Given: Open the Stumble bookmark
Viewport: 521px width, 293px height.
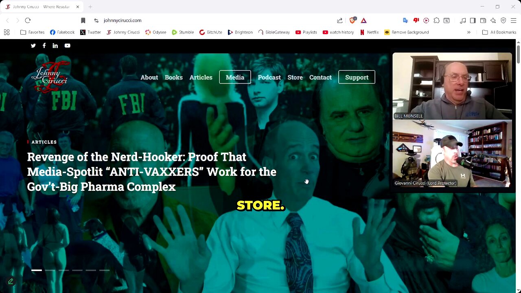Looking at the screenshot, I should click(x=183, y=32).
